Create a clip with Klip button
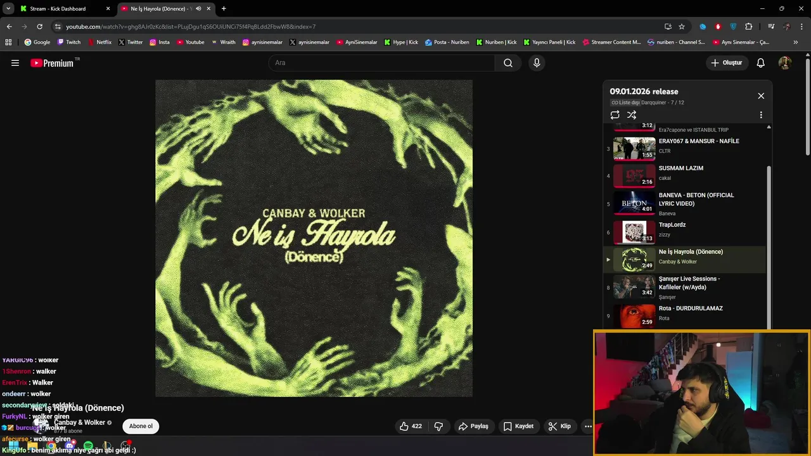This screenshot has width=811, height=456. click(x=559, y=426)
